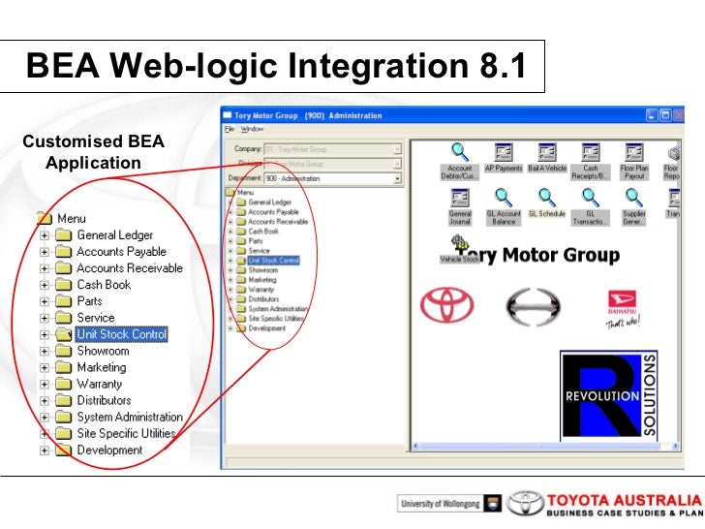Viewport: 705px width, 529px height.
Task: Click the open Unit Stock Control folder icon, enlarged menu
Action: pyautogui.click(x=63, y=334)
